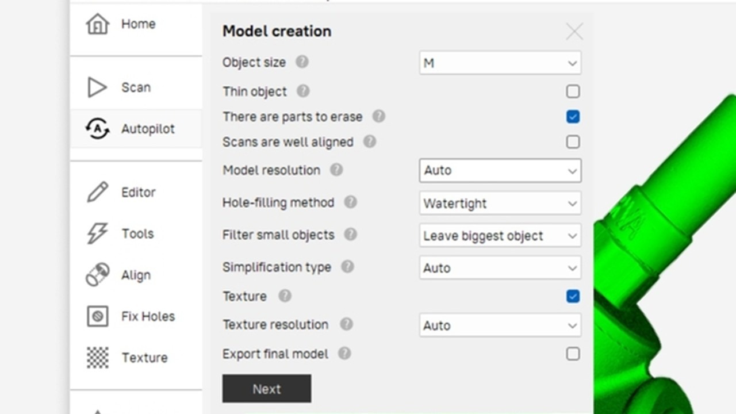Select the Scan play icon
The width and height of the screenshot is (736, 414).
pyautogui.click(x=97, y=87)
